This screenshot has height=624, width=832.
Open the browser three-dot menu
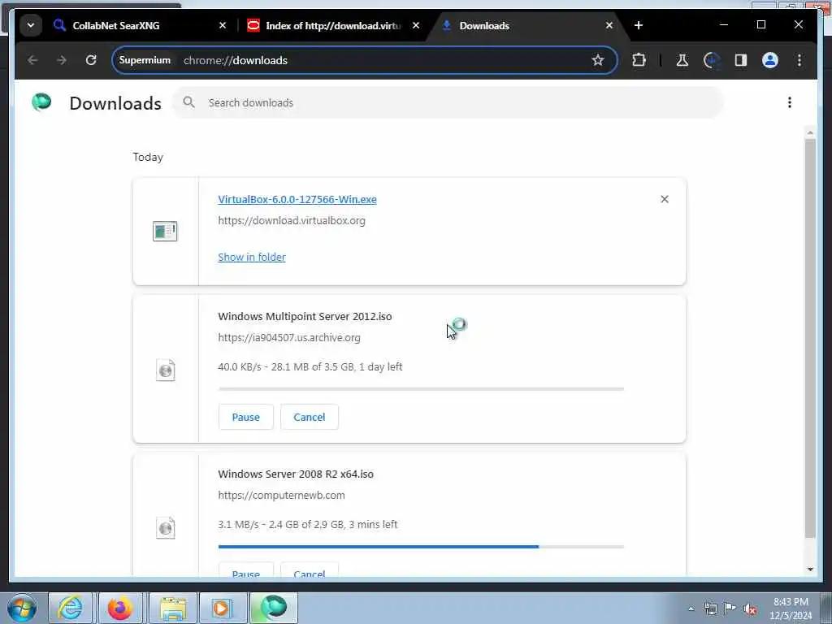click(799, 60)
